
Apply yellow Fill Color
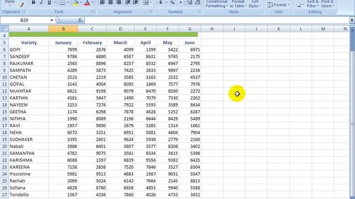click(x=76, y=2)
